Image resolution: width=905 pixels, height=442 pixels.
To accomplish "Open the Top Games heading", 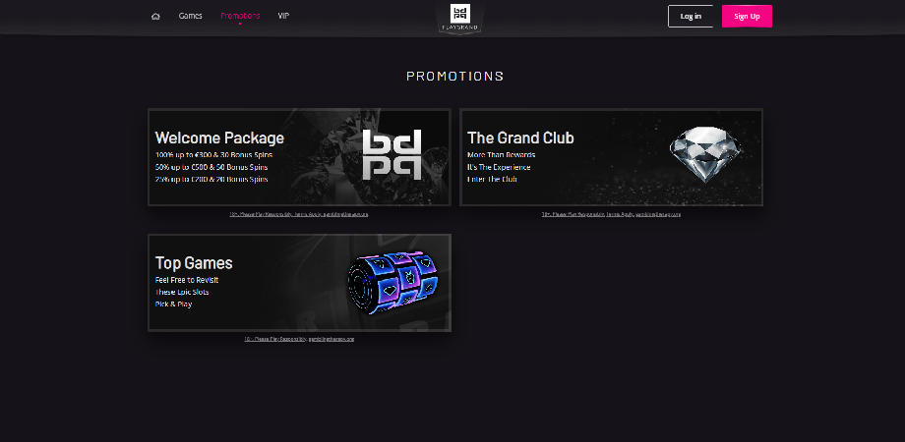I will [194, 263].
